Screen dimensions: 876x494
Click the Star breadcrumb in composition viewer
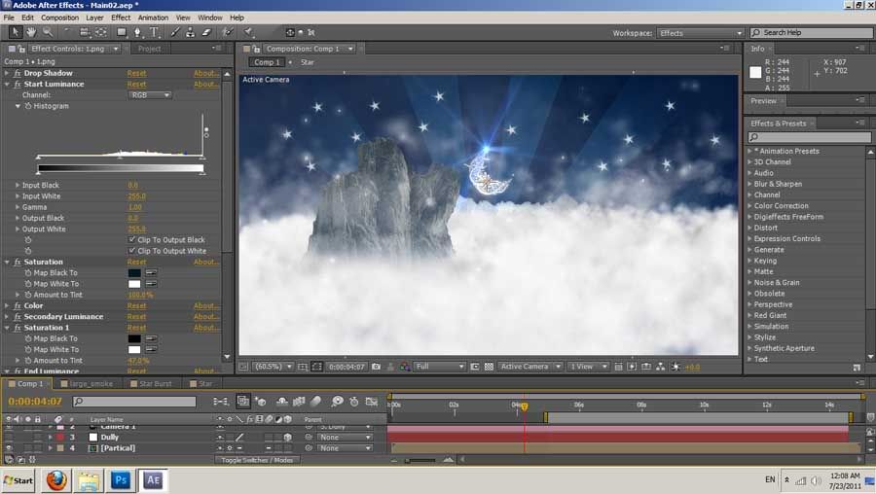[308, 62]
